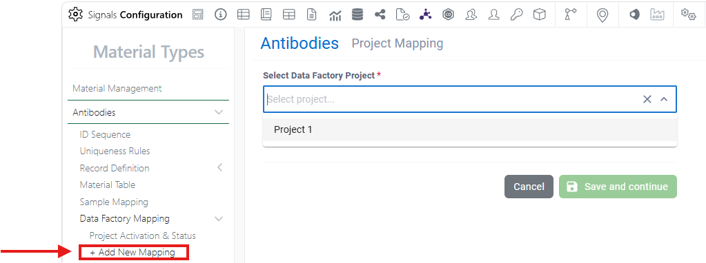Screen dimensions: 706x263
Task: Click the factory building icon
Action: [658, 15]
